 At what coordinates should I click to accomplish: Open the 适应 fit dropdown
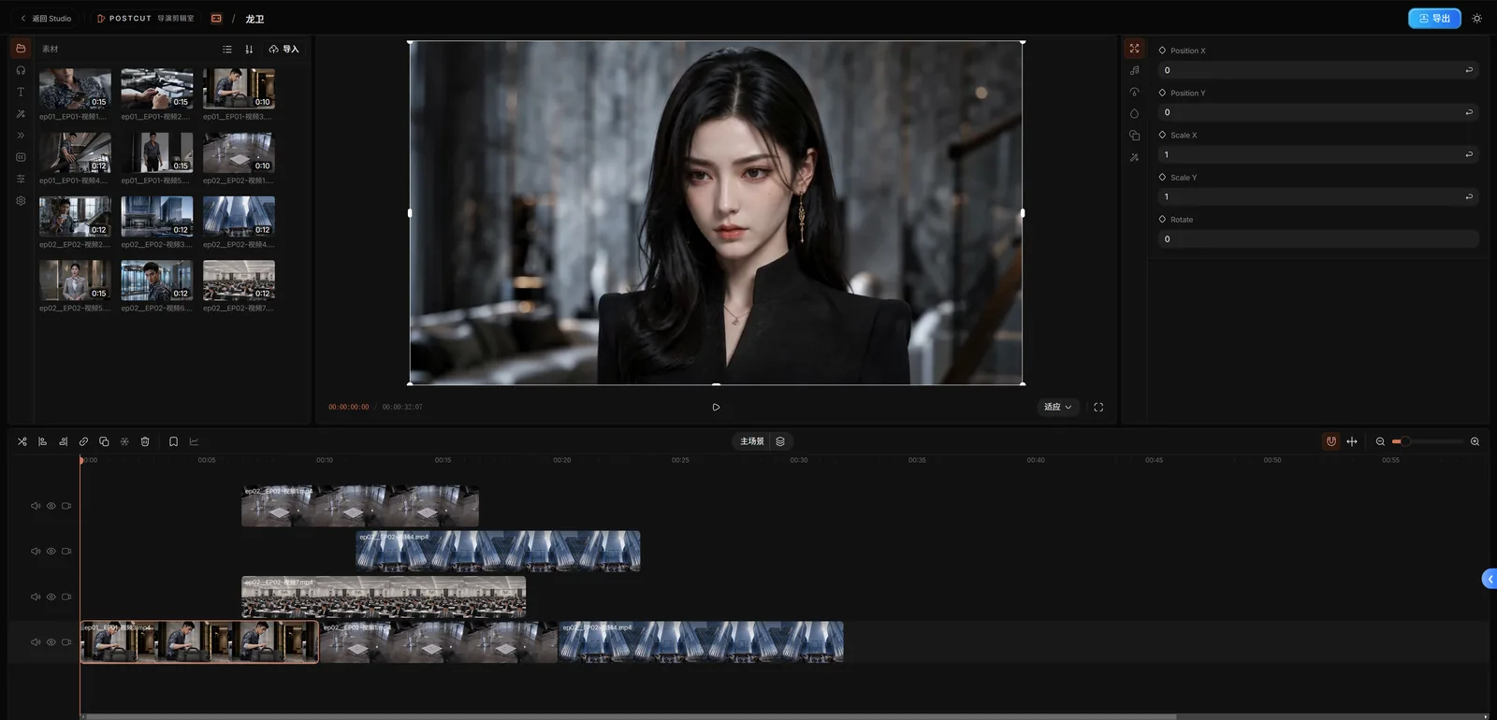(1058, 407)
